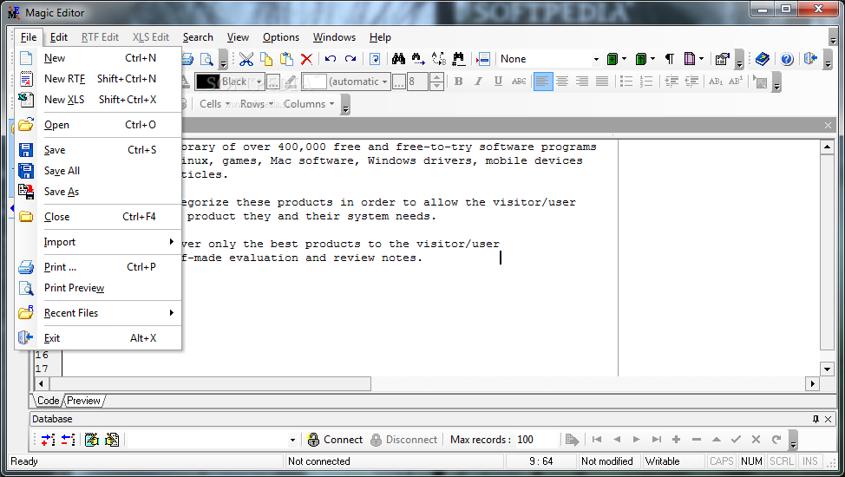Click the blue book icon in toolbar
845x477 pixels.
(762, 59)
